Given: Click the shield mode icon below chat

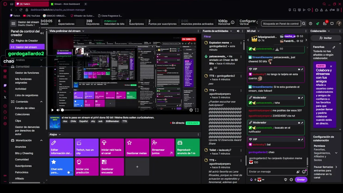Looking at the screenshot, I should [x=285, y=180].
